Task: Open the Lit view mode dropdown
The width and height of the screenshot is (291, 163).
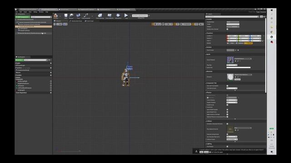Action: point(65,24)
